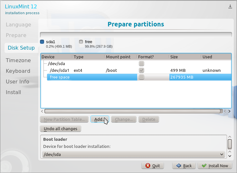Viewport: 237px width, 173px height.
Task: Open the Keyboard step in sidebar
Action: [18, 71]
